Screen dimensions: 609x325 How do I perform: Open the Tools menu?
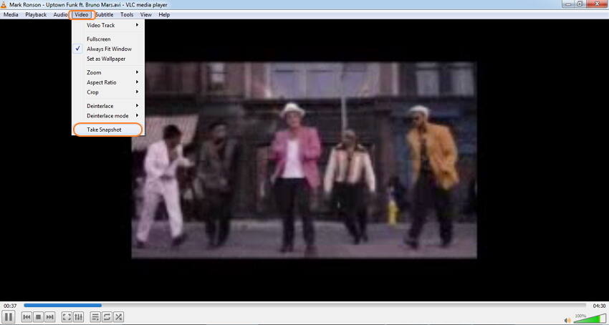click(127, 15)
